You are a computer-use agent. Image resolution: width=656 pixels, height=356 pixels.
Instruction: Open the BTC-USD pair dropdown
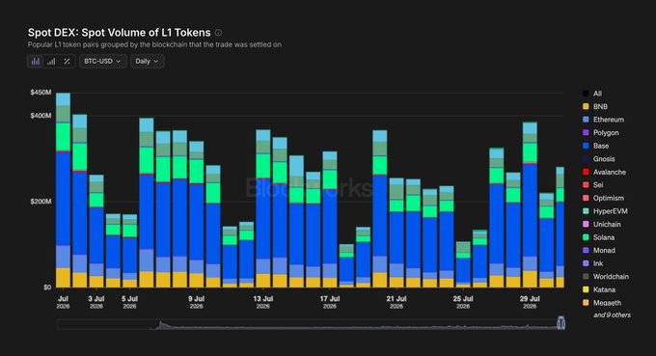[103, 61]
